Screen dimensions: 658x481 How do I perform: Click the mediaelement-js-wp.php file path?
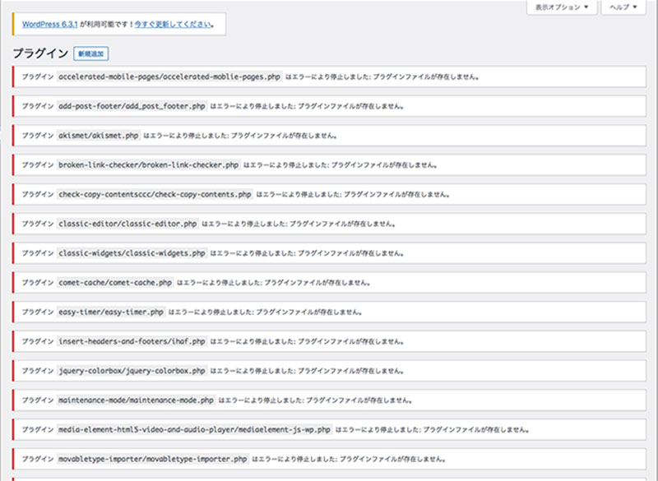(x=195, y=429)
